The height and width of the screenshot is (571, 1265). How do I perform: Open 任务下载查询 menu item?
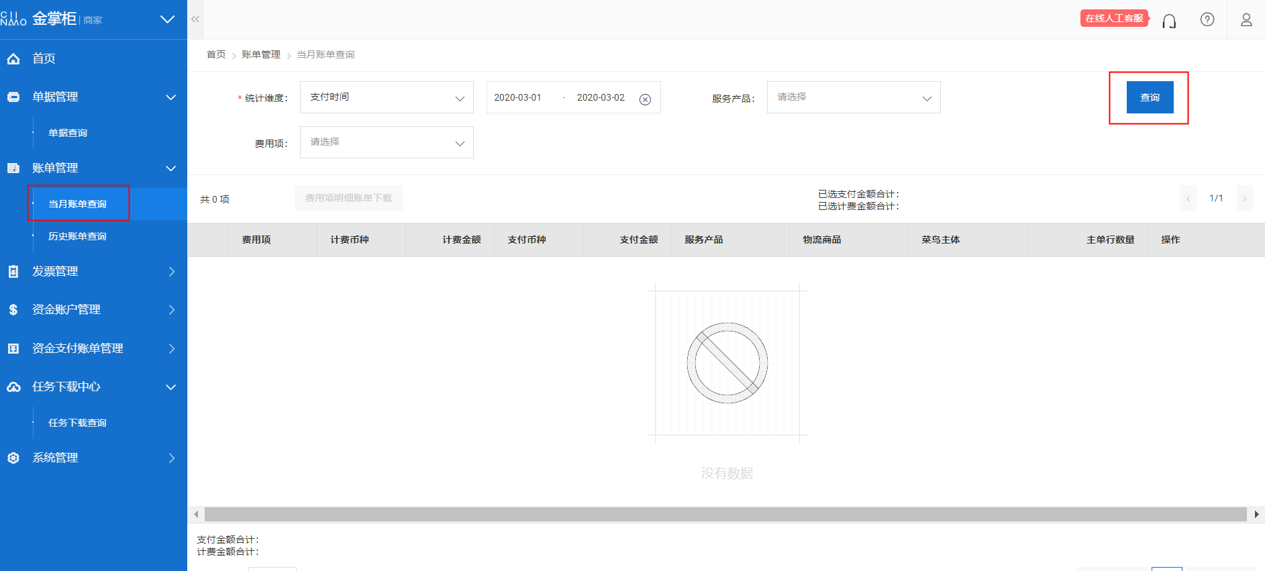pyautogui.click(x=77, y=423)
